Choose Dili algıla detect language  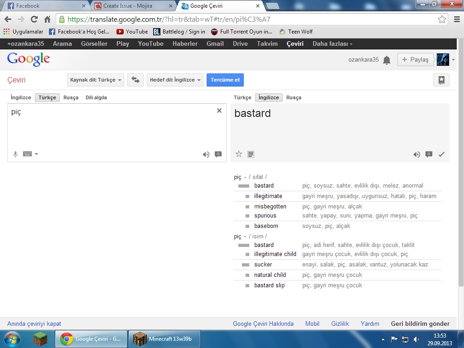tap(96, 98)
